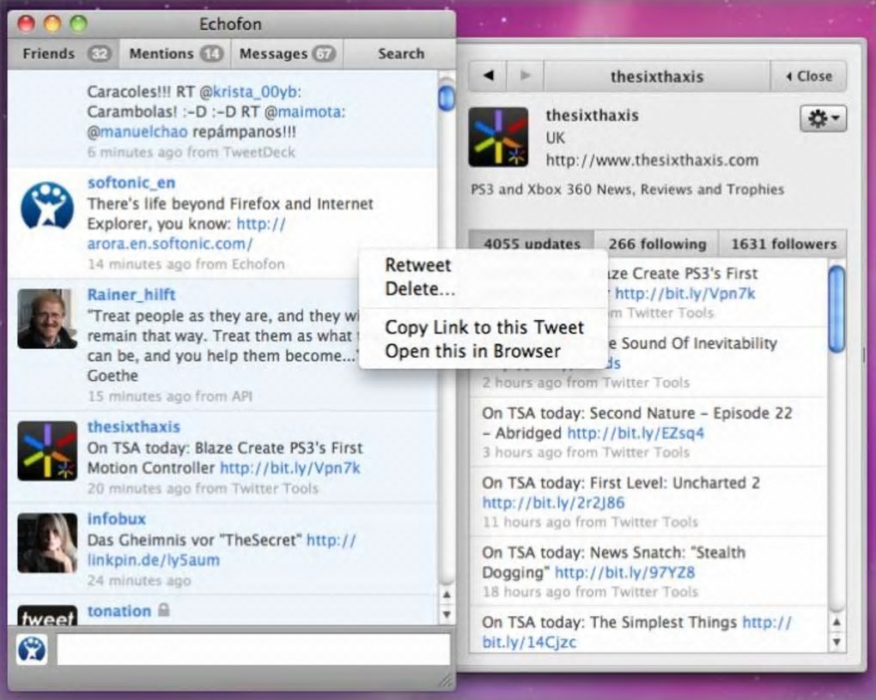The image size is (876, 700).
Task: Click the drawer scroll down arrow
Action: click(836, 642)
